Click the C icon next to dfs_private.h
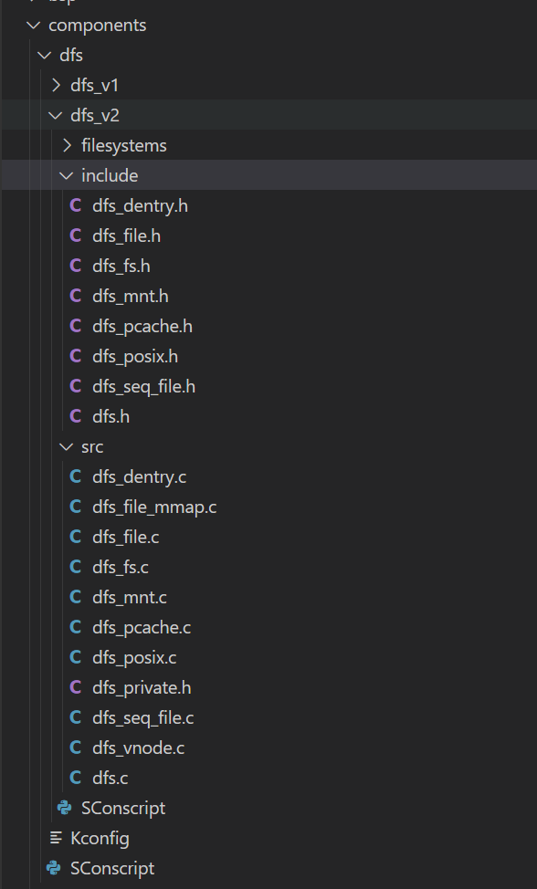The height and width of the screenshot is (889, 537). click(x=76, y=687)
